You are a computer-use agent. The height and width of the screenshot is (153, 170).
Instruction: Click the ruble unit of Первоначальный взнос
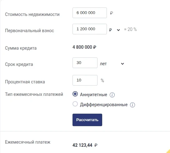pos(110,30)
